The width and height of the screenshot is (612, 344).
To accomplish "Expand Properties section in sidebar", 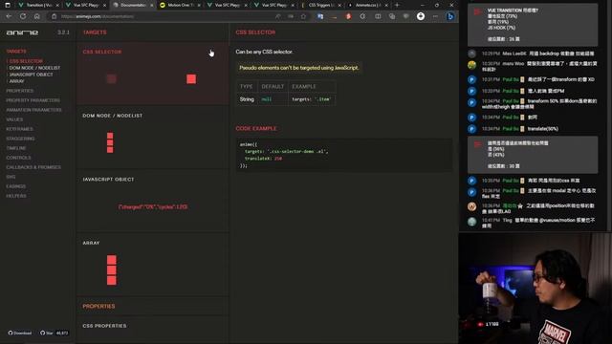I will click(20, 91).
